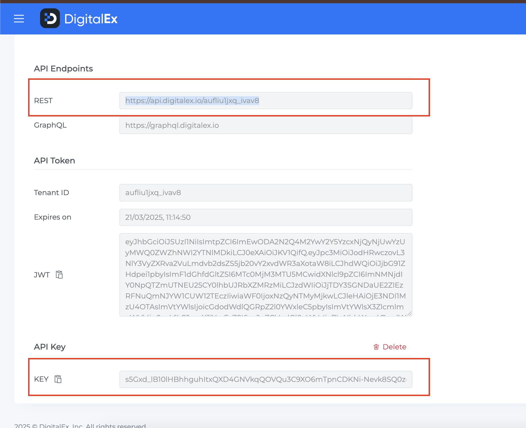Click the 'API Endpoints' section heading
Viewport: 526px width, 428px height.
63,69
